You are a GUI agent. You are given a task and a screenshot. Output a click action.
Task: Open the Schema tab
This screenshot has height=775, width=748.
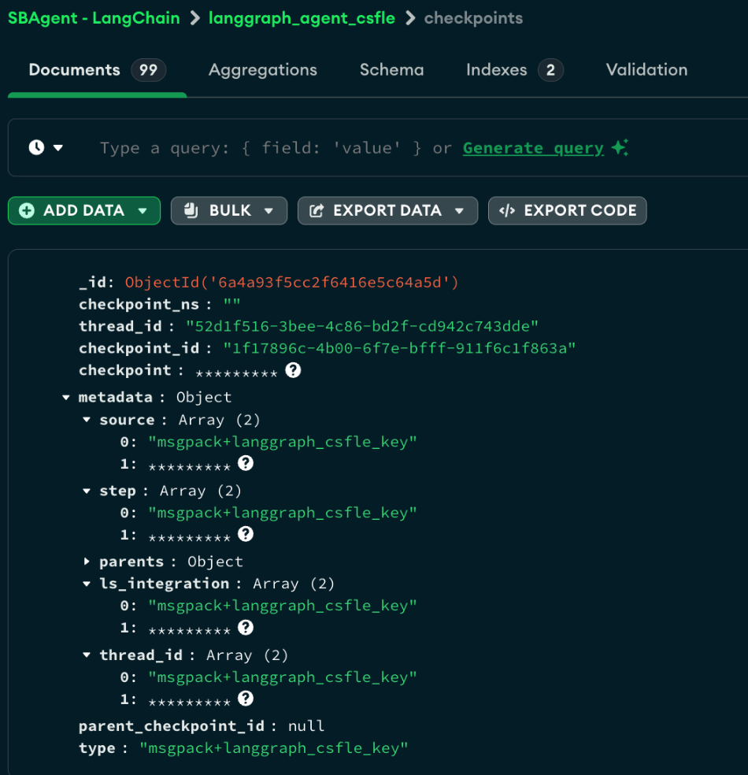coord(392,69)
